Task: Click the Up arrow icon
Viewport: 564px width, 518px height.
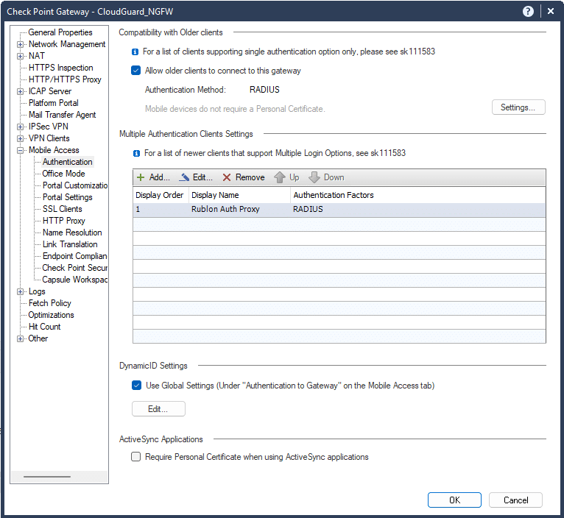Action: 279,177
